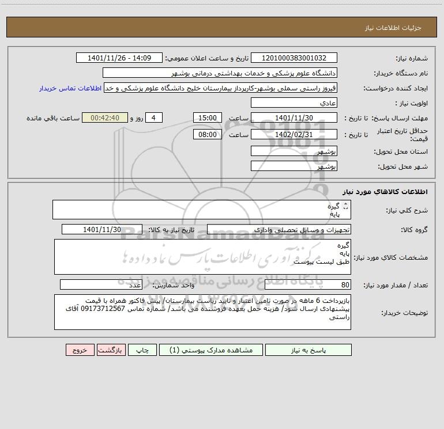Click the توضیحات خریدار text area

[202, 312]
